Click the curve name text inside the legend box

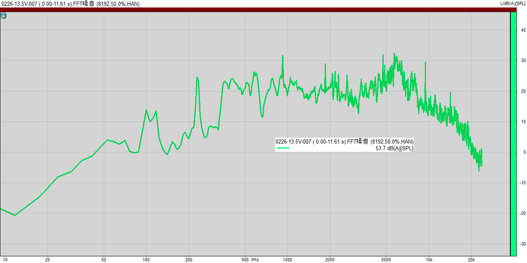click(x=344, y=142)
